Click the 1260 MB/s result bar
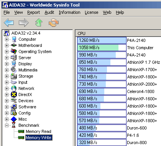The image size is (161, 146). [102, 40]
